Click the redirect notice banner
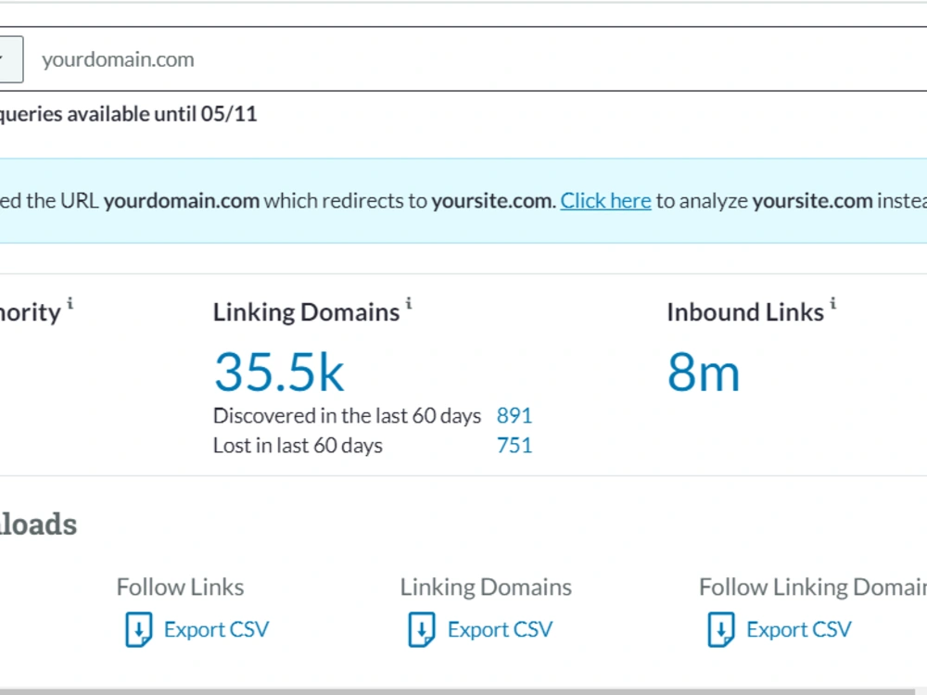The width and height of the screenshot is (927, 695). click(463, 201)
